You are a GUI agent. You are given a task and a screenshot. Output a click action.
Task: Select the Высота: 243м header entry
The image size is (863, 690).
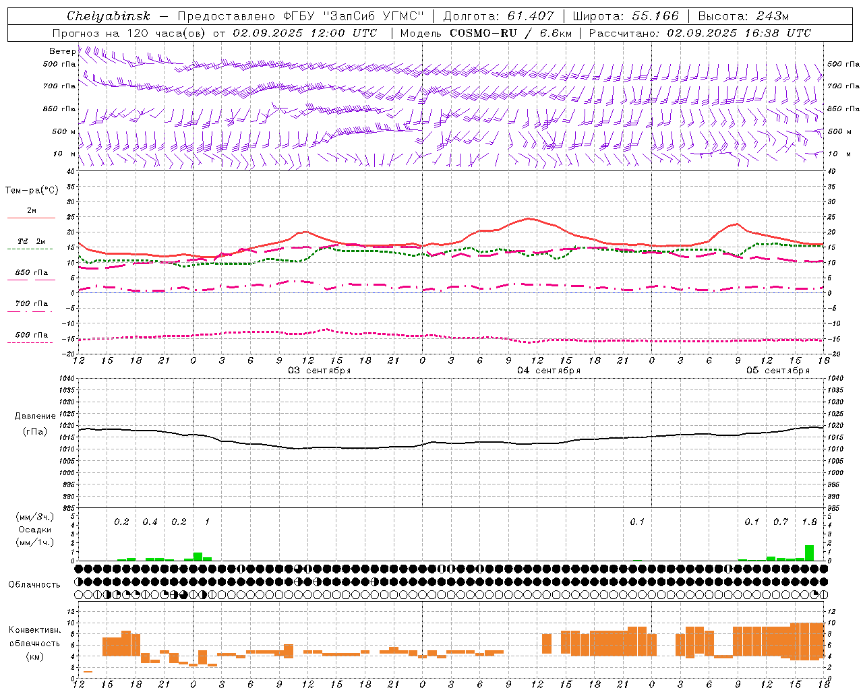click(743, 16)
